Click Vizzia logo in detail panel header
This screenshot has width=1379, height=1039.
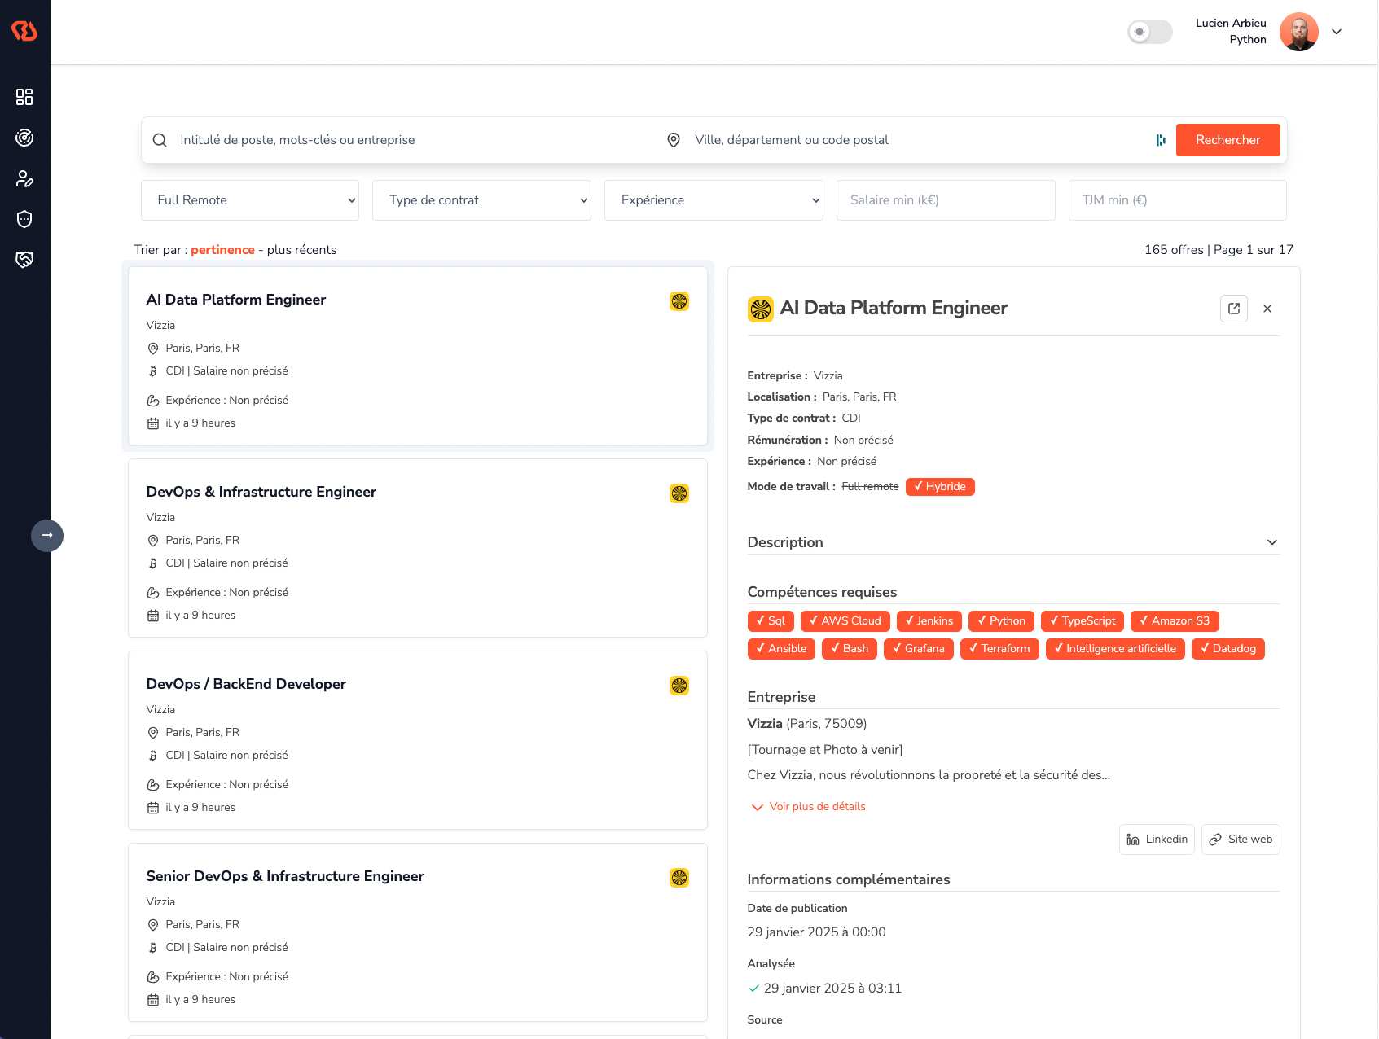tap(761, 309)
